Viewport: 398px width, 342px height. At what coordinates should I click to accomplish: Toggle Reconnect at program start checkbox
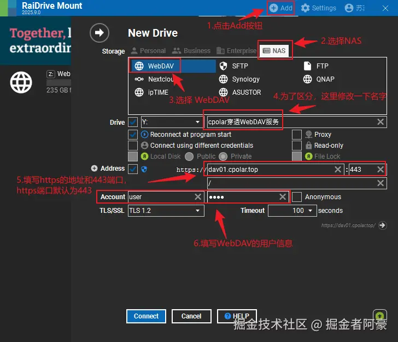pyautogui.click(x=133, y=135)
